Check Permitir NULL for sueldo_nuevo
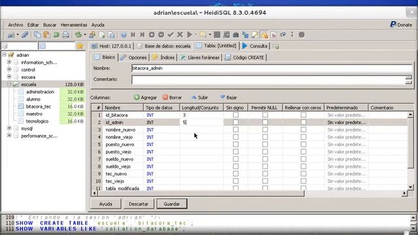418x235 pixels. [265, 159]
